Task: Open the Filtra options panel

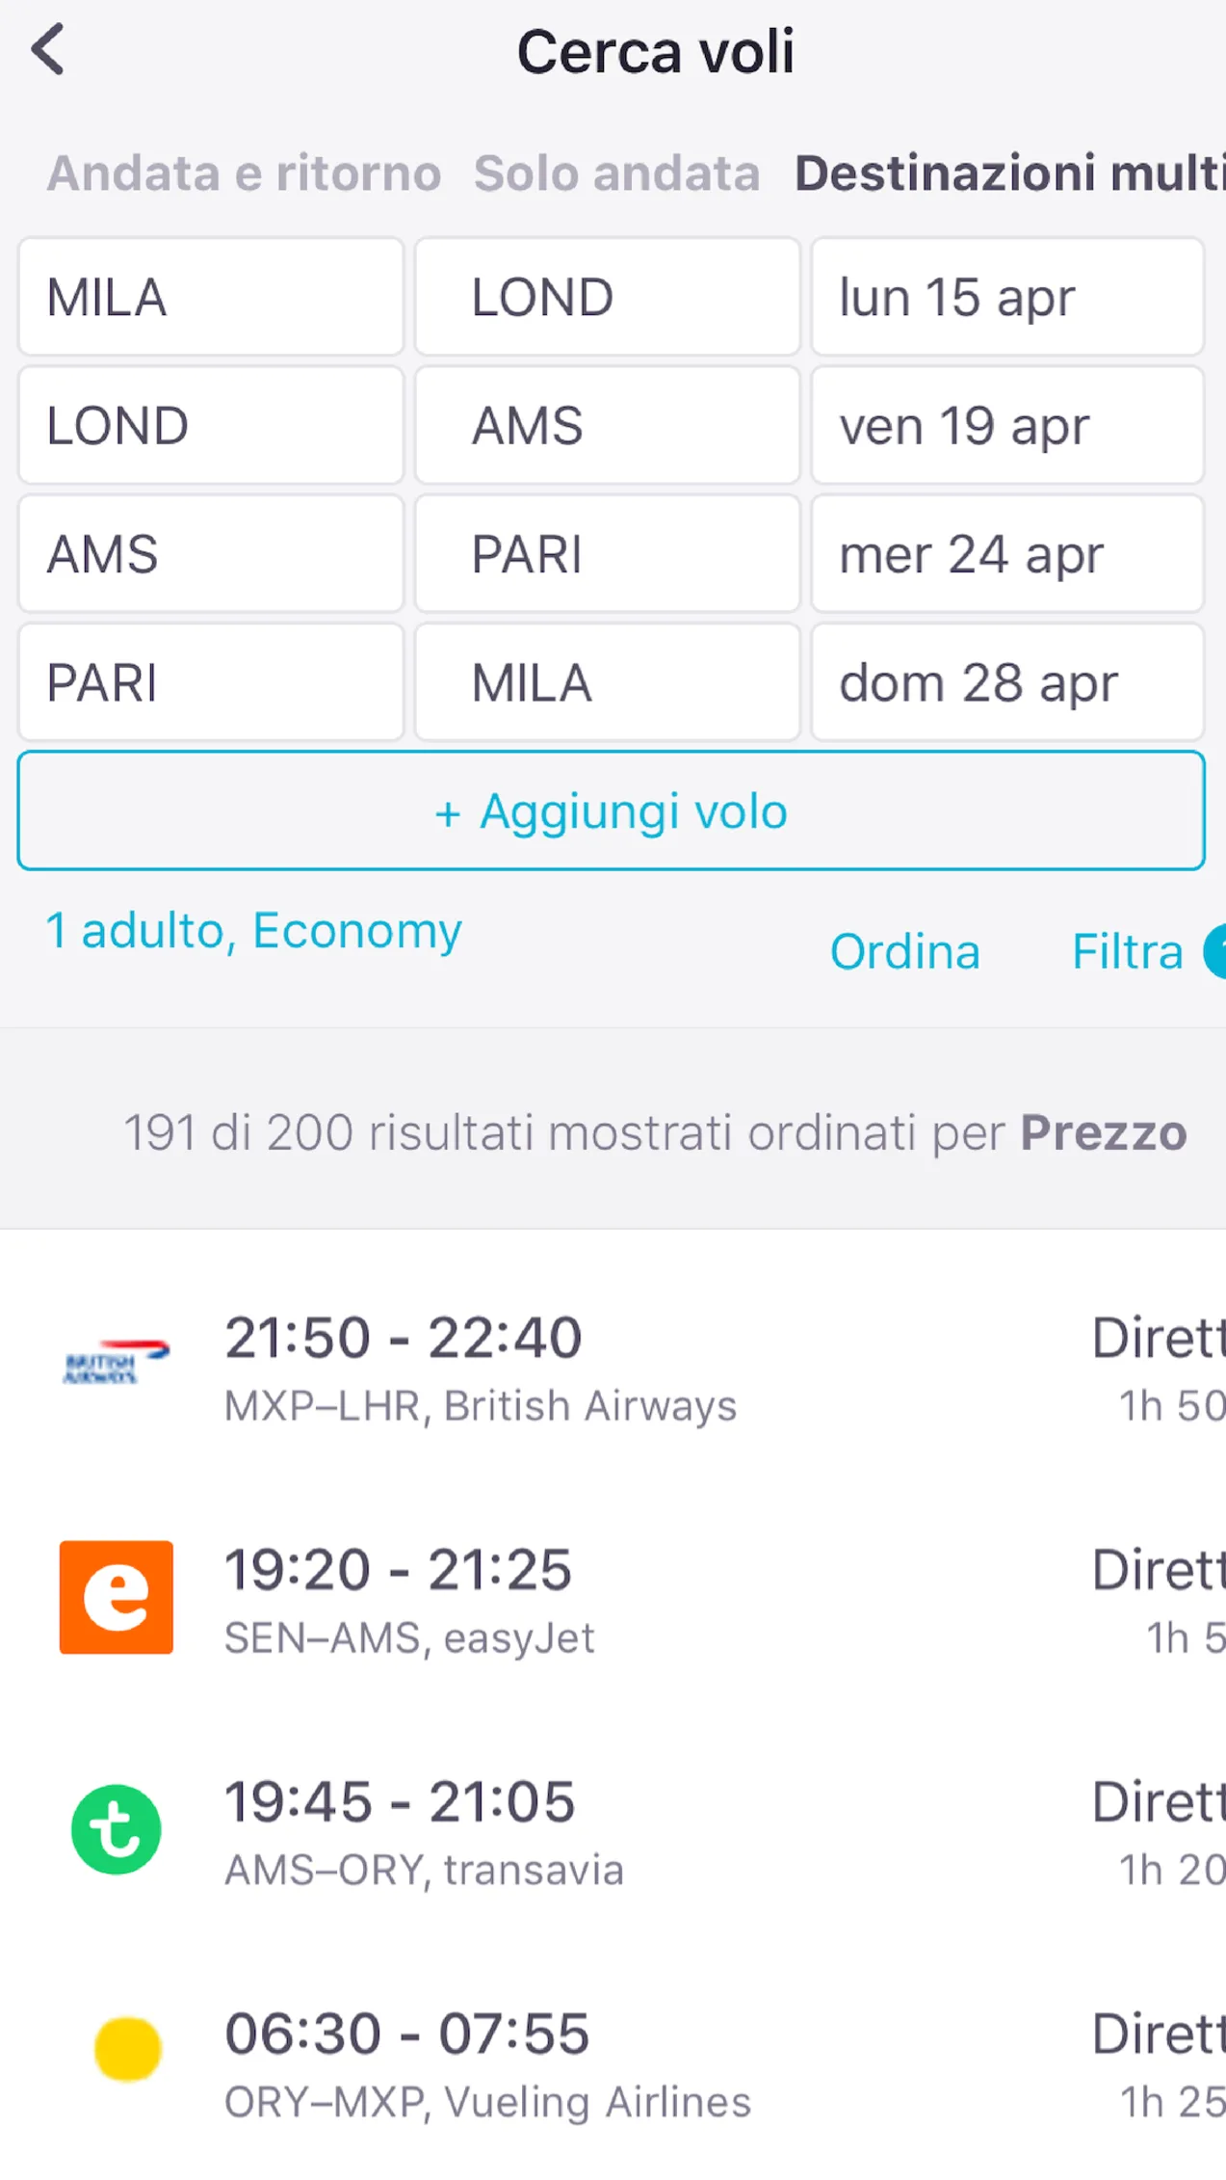Action: [1126, 951]
